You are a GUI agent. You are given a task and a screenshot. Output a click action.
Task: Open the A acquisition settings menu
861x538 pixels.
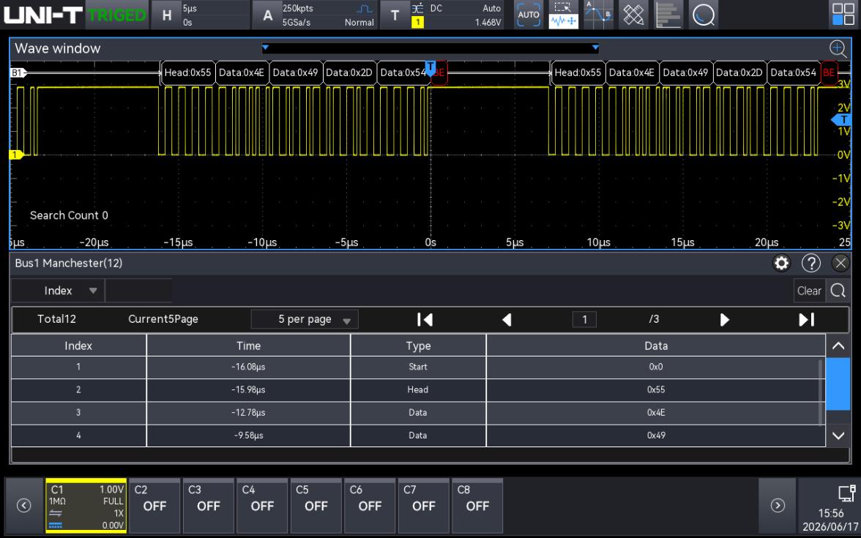(315, 15)
